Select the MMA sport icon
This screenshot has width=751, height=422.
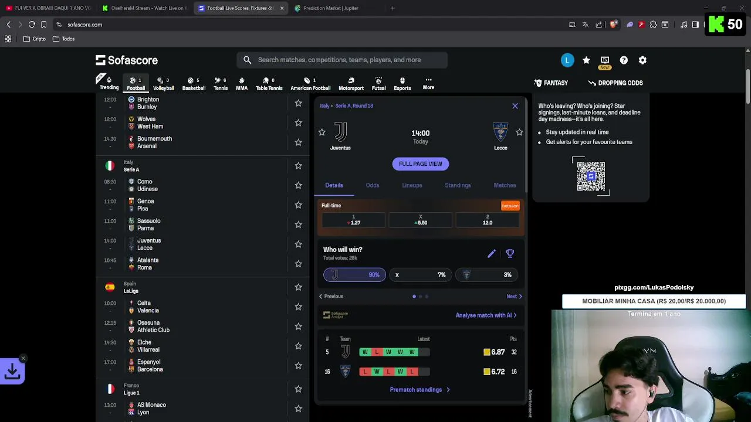click(242, 84)
